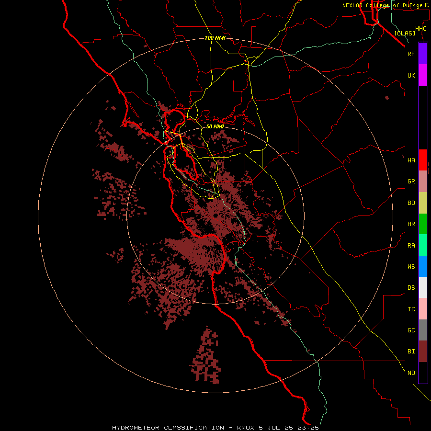The height and width of the screenshot is (431, 431).
Task: Click the HHC product code label
Action: coord(420,29)
